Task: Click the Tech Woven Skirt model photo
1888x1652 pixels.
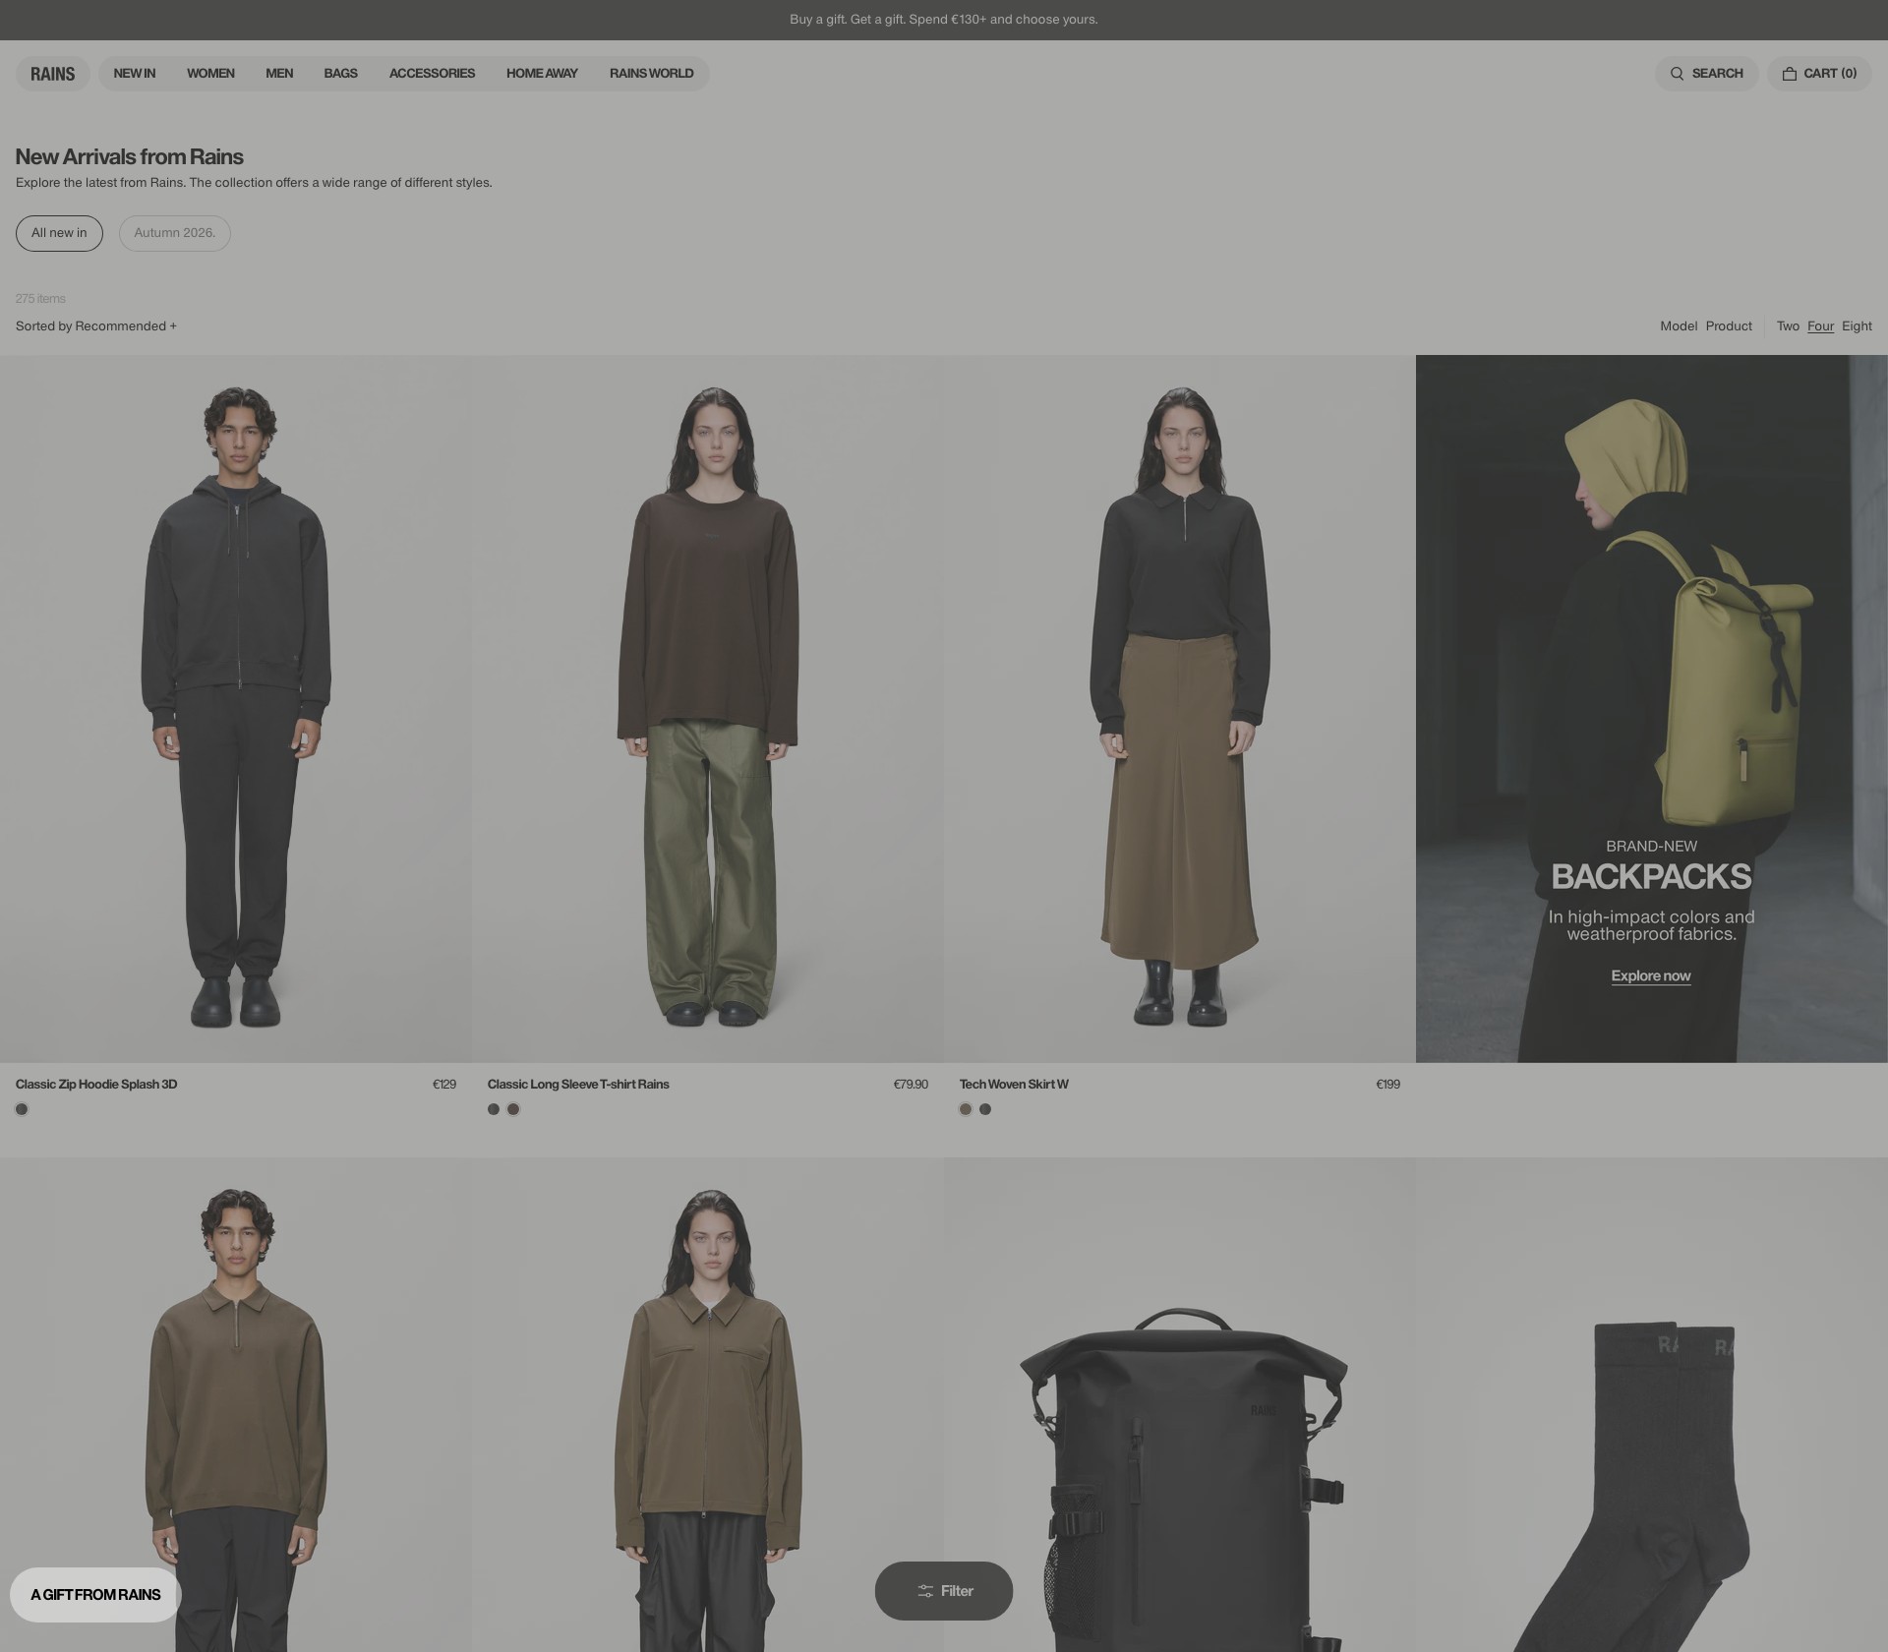Action: (x=1180, y=708)
